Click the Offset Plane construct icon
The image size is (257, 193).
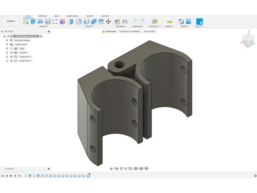154,22
